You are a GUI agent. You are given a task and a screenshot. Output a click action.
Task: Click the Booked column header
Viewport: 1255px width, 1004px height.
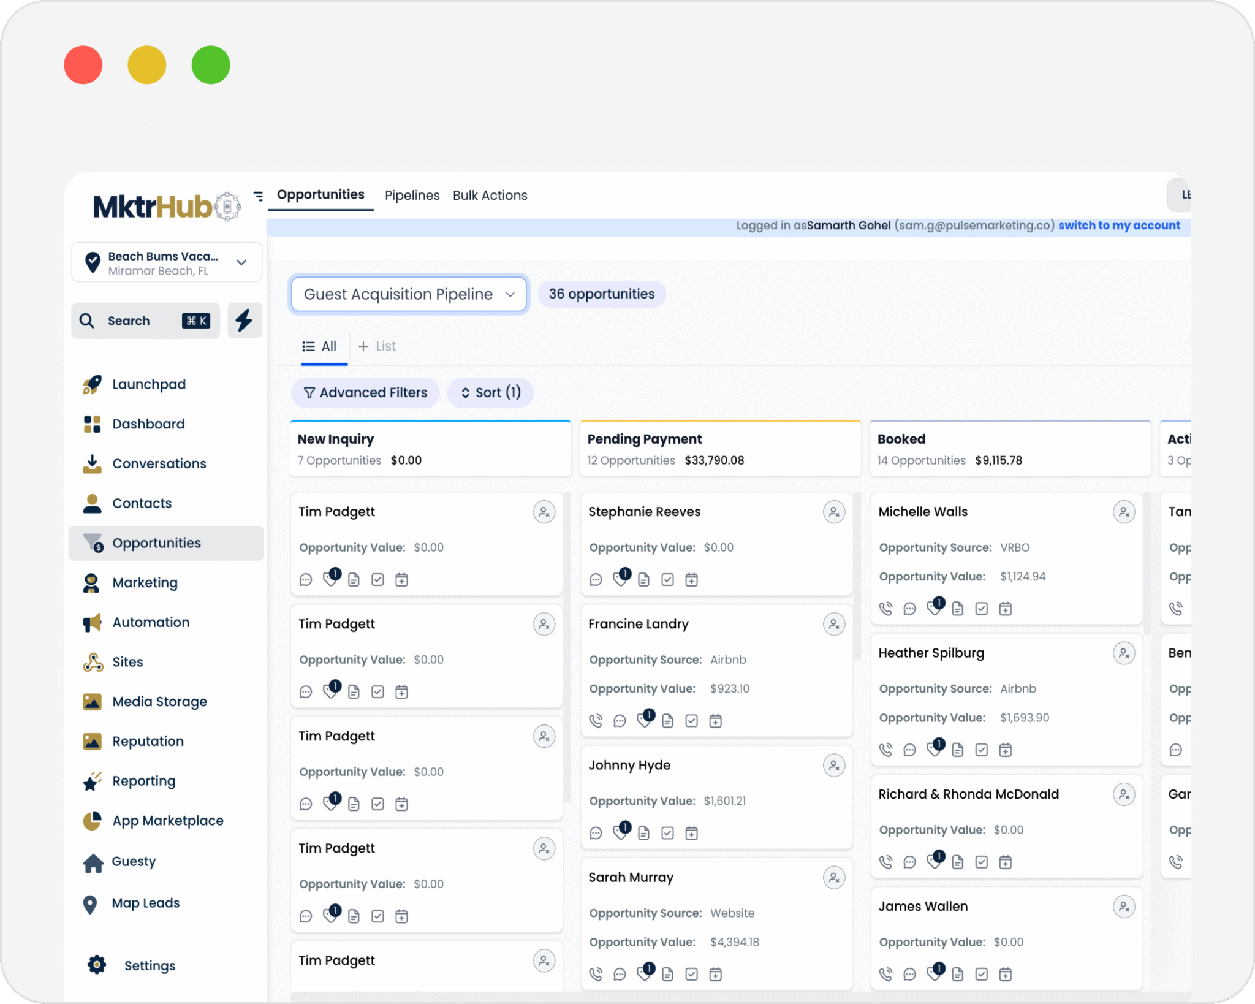click(1010, 449)
